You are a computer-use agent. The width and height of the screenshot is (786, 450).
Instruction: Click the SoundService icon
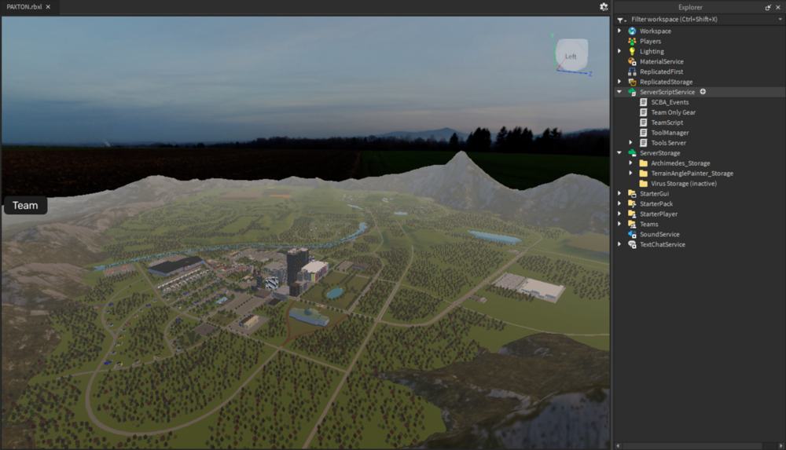point(632,235)
